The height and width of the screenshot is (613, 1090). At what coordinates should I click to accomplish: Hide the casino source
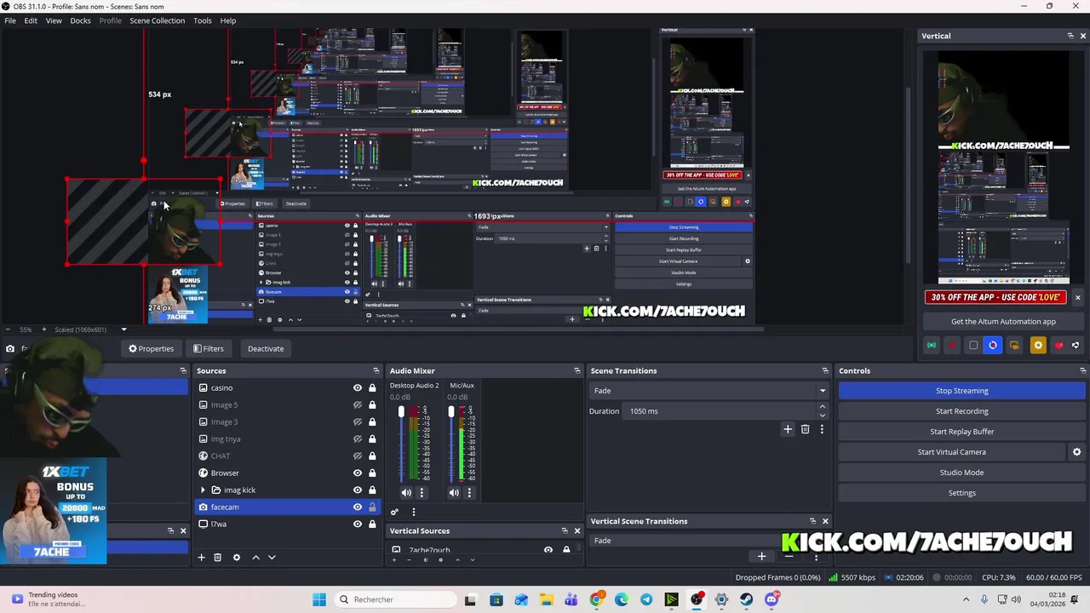click(x=358, y=387)
